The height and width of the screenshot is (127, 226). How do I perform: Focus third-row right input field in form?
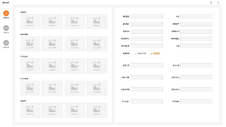click(196, 31)
